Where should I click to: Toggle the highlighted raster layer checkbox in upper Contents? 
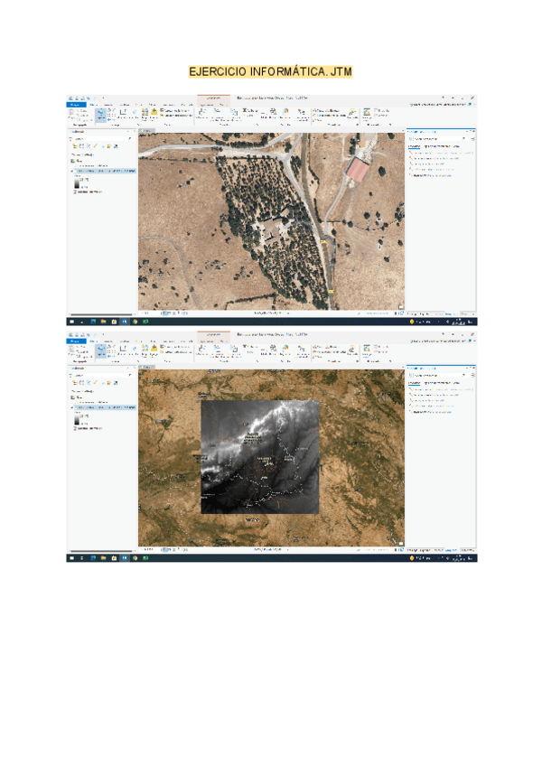coord(73,170)
